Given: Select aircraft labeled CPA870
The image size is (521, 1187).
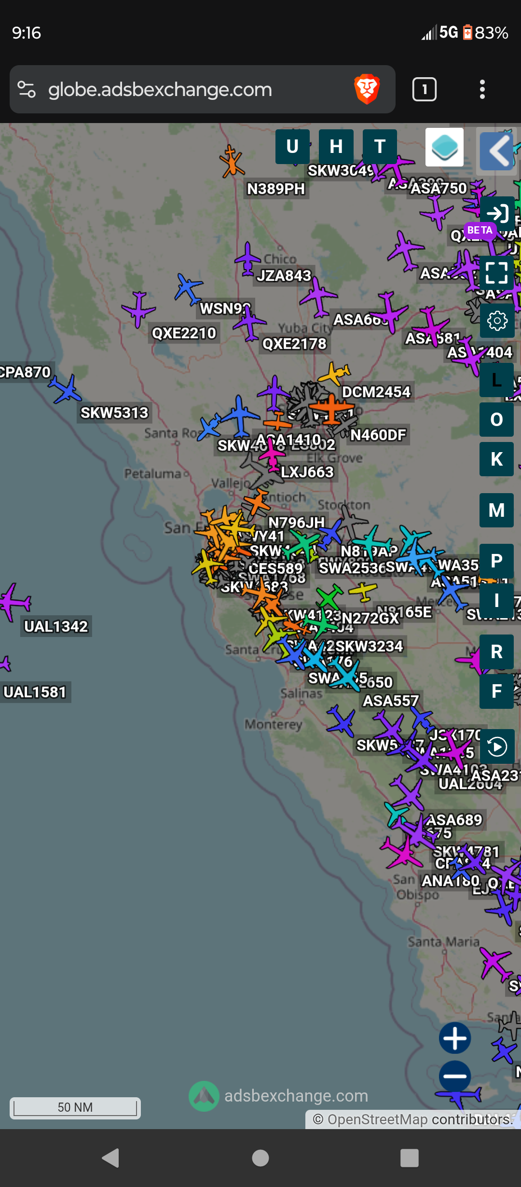Looking at the screenshot, I should coord(25,372).
